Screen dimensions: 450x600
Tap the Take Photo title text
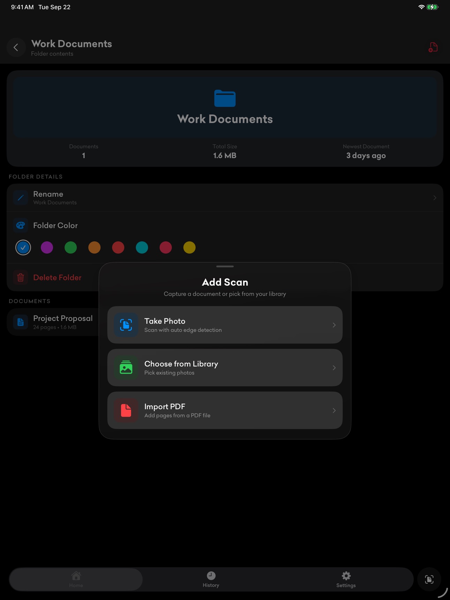[x=165, y=321]
